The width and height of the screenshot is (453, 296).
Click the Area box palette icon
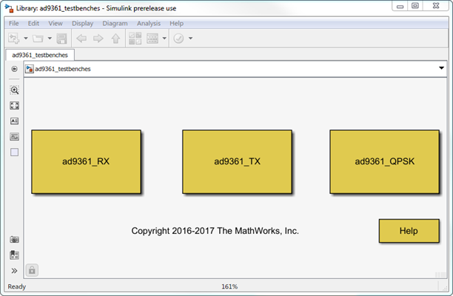pyautogui.click(x=15, y=152)
